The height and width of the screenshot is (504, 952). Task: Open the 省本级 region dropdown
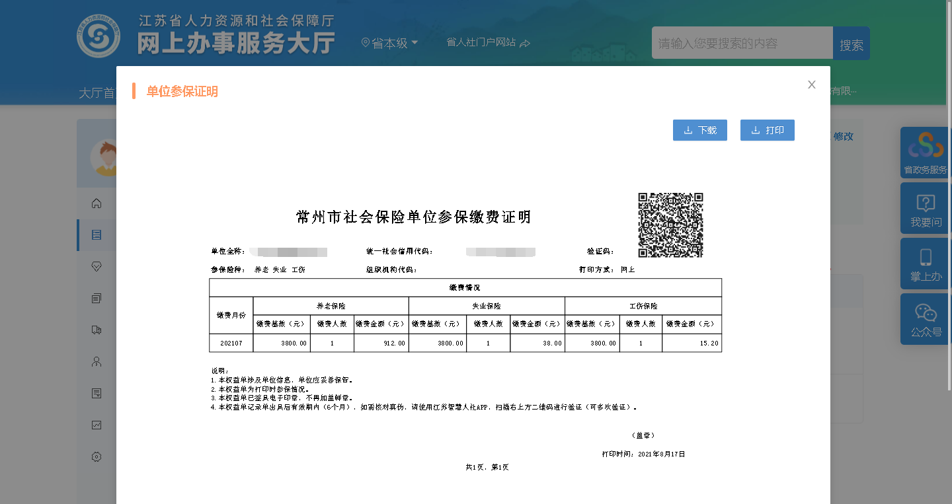(390, 43)
